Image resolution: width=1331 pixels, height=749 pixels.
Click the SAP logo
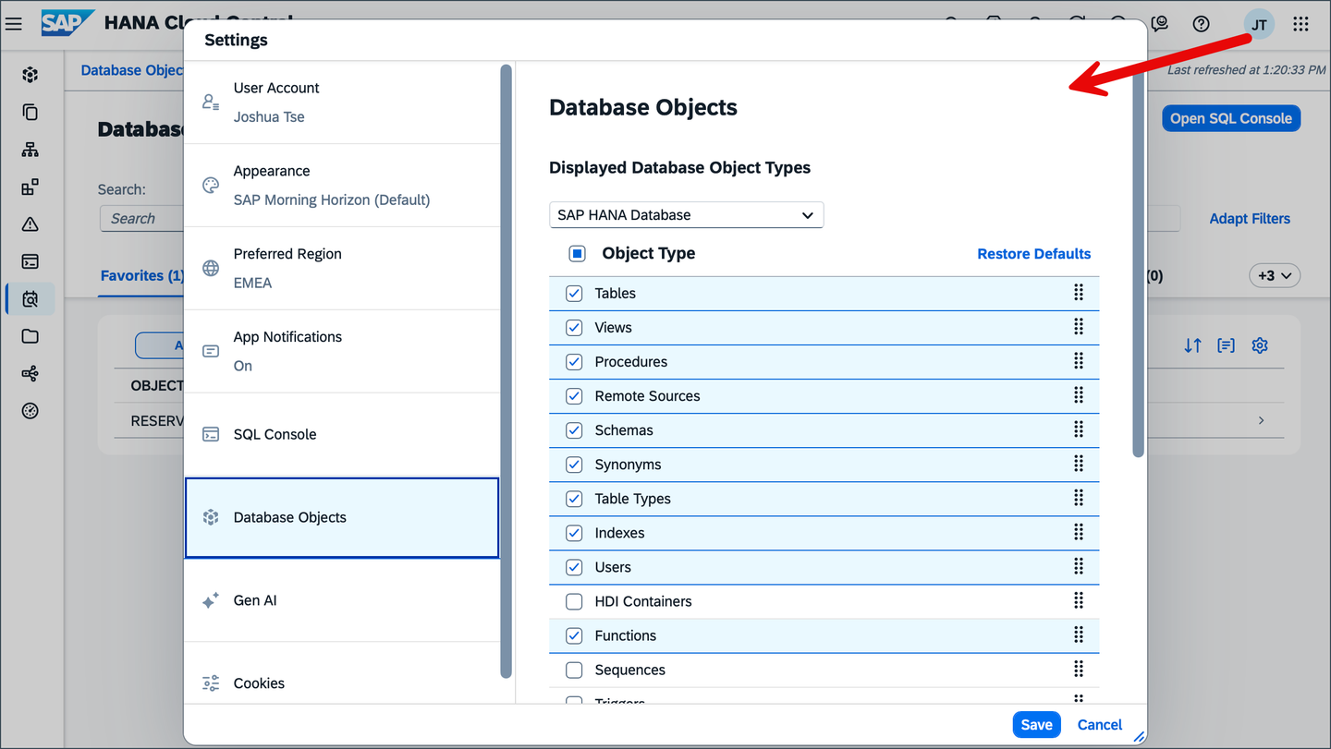(67, 23)
